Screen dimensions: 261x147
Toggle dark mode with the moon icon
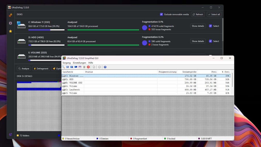pos(10,134)
